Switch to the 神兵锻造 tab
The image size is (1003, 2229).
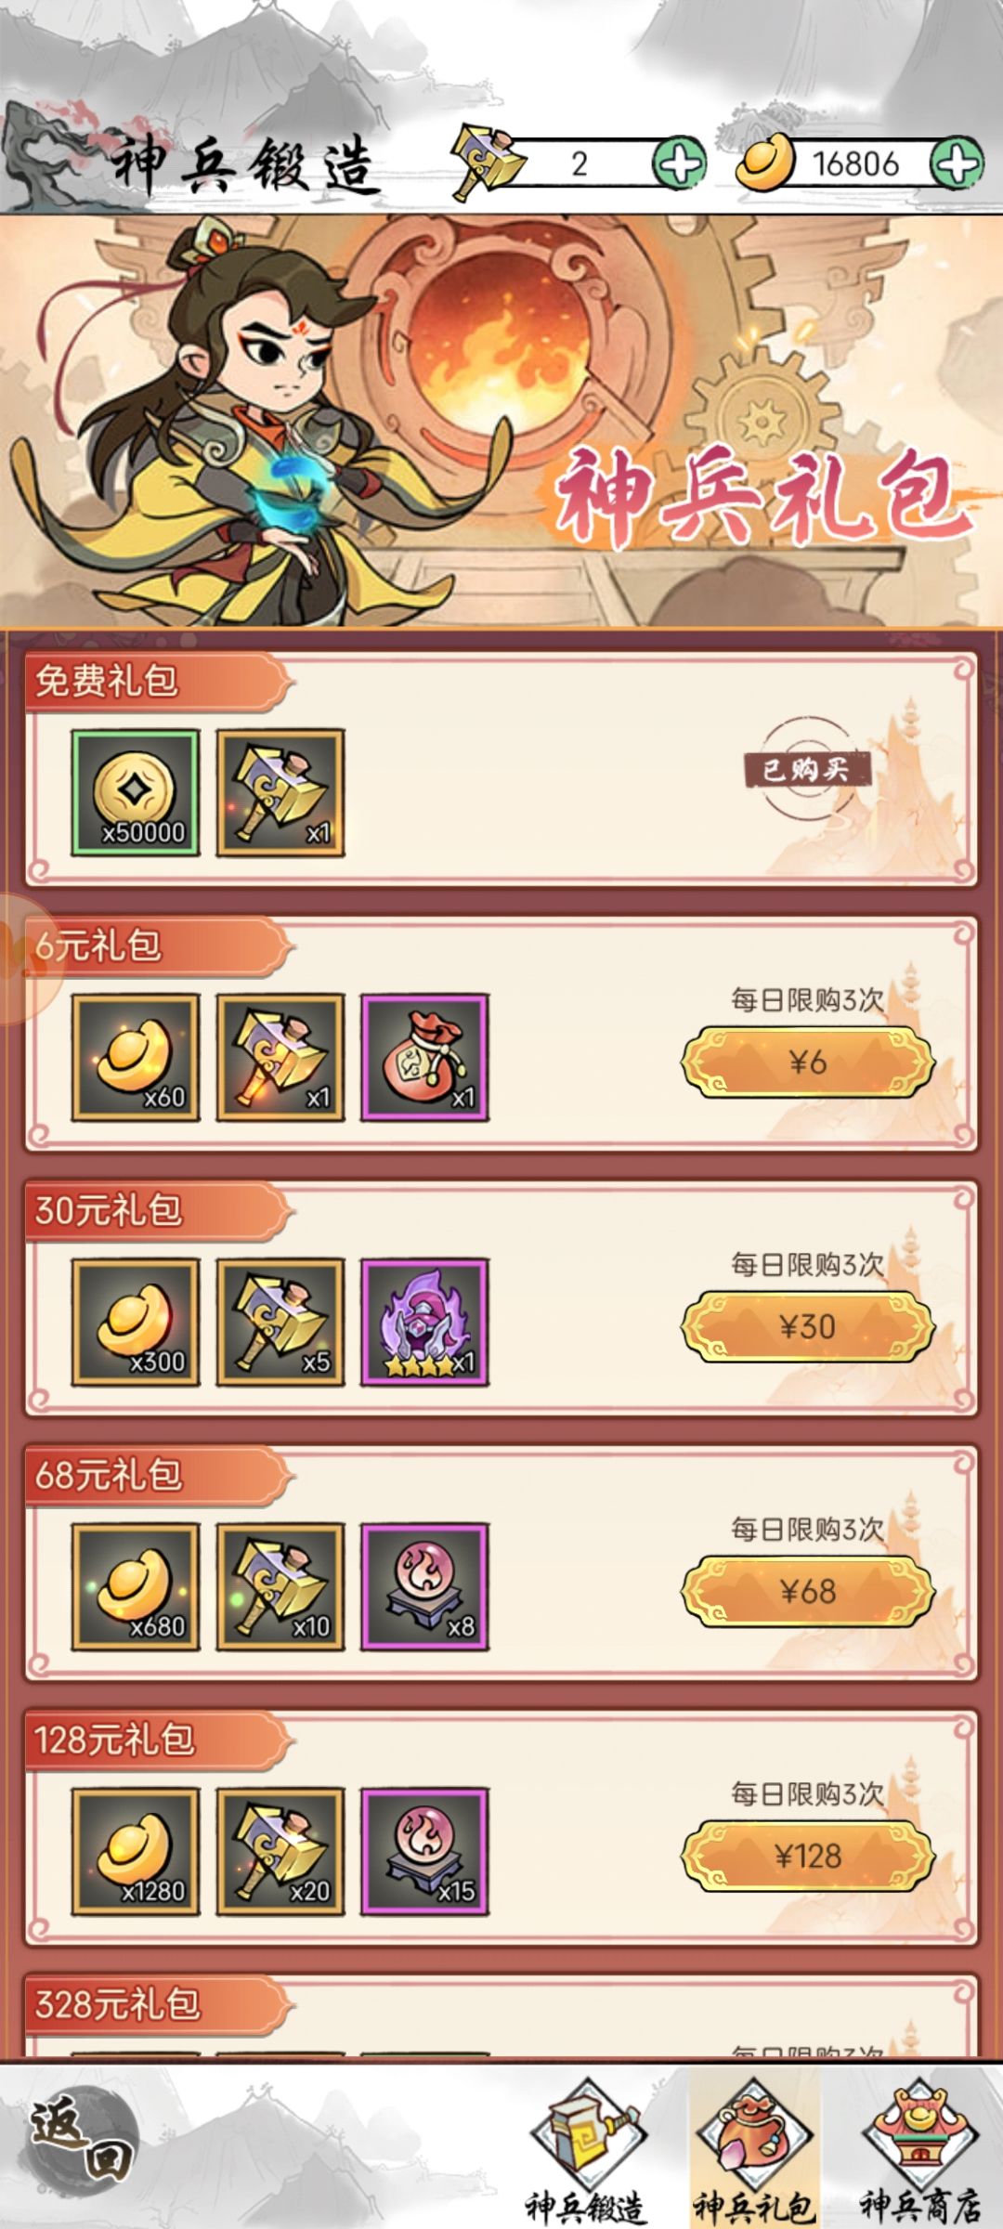[586, 2150]
